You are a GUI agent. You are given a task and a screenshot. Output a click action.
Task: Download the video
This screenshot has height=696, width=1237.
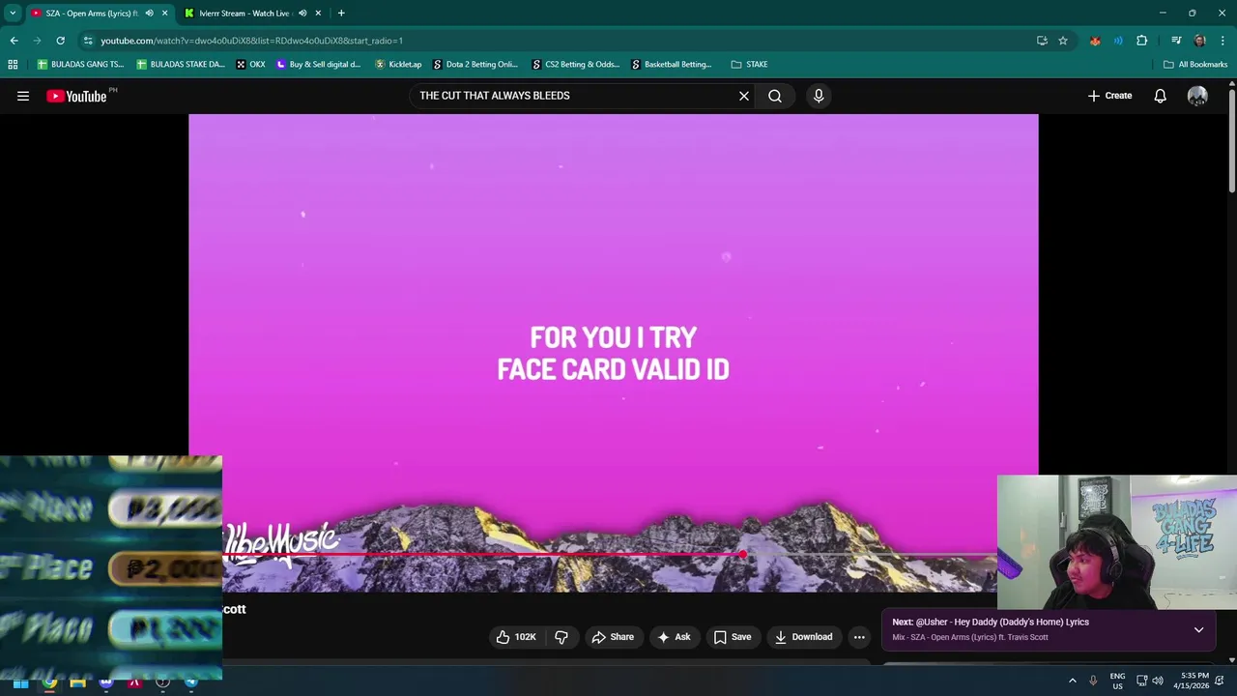pos(803,637)
